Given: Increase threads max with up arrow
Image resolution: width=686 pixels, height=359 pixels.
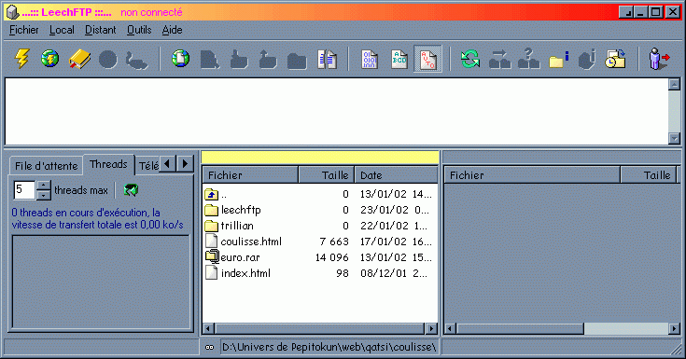Looking at the screenshot, I should (43, 186).
